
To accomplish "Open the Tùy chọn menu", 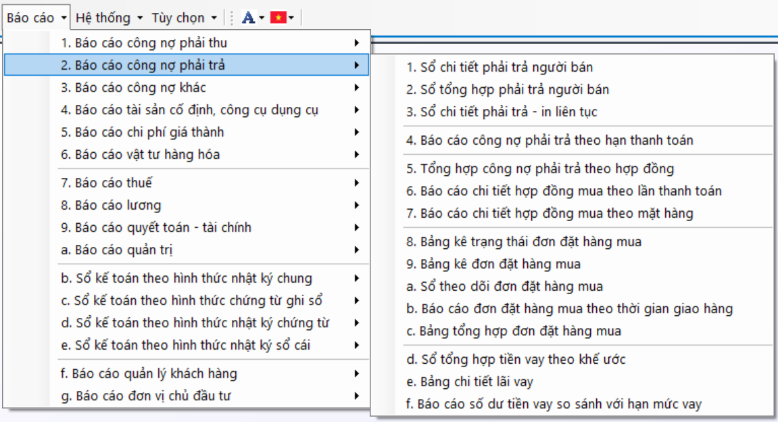I will point(184,18).
